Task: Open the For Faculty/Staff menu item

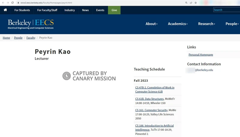Action: [47, 10]
